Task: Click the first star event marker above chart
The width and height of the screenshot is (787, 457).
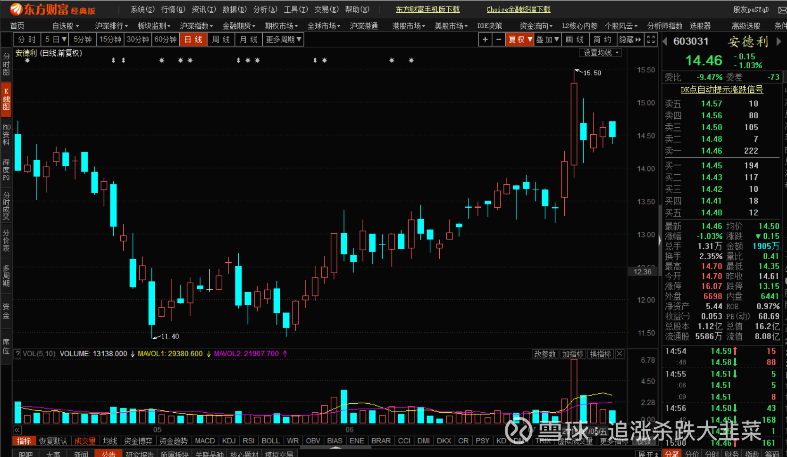Action: tap(27, 60)
